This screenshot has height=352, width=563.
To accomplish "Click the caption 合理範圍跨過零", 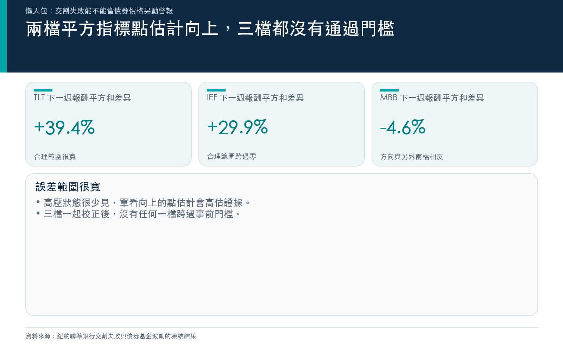I will click(232, 157).
